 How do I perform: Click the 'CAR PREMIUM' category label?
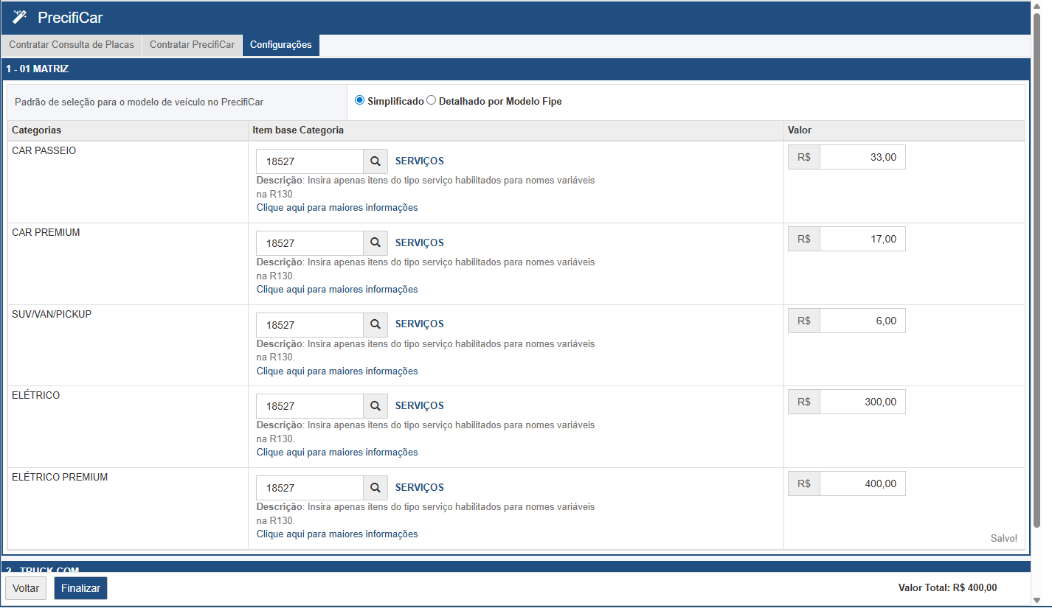coord(46,233)
